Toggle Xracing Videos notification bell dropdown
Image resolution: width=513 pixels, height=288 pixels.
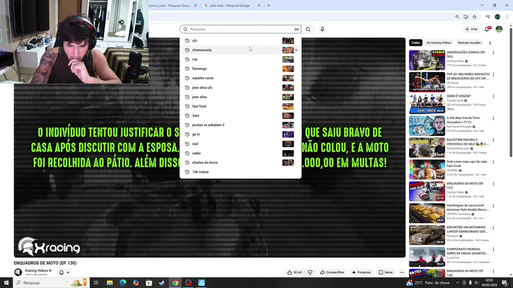(x=65, y=272)
